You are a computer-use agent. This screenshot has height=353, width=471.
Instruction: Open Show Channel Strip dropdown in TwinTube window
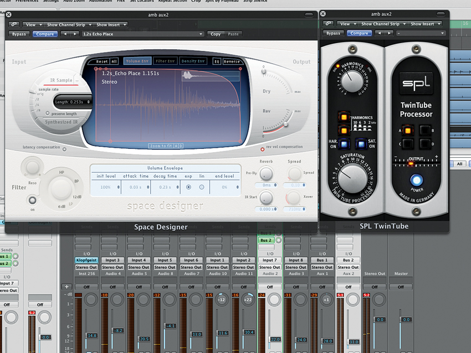point(383,24)
